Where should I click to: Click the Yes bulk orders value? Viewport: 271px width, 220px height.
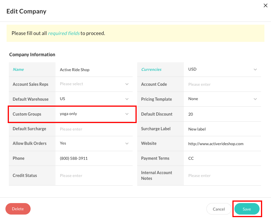click(63, 143)
